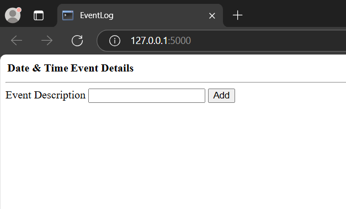Viewport: 346px width, 209px height.
Task: View site information icon
Action: pos(115,41)
